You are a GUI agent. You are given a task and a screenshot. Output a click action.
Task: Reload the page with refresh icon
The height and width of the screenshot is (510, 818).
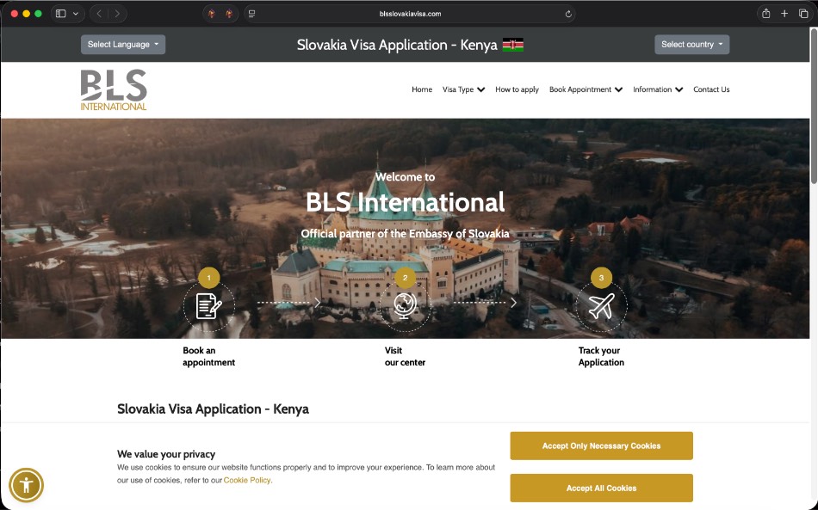(568, 14)
